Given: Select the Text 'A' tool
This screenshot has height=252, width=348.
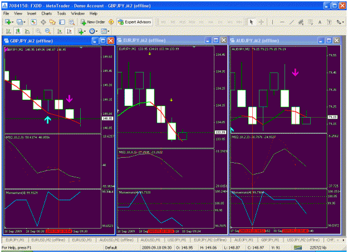Looking at the screenshot, I should coord(320,22).
